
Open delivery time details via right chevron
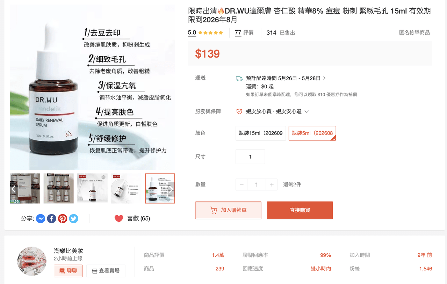[325, 78]
